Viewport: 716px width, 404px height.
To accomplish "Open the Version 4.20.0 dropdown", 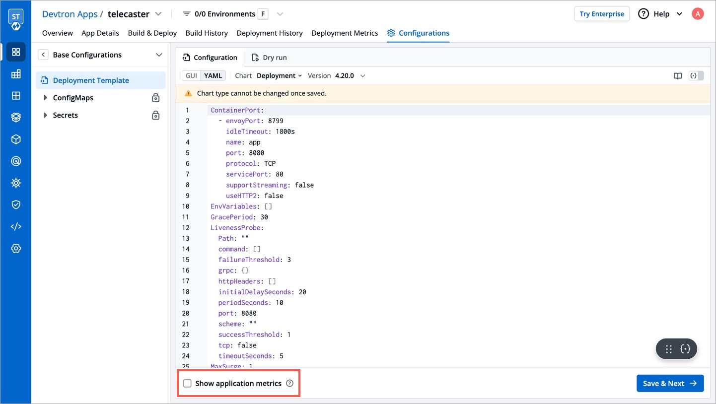I will point(350,76).
